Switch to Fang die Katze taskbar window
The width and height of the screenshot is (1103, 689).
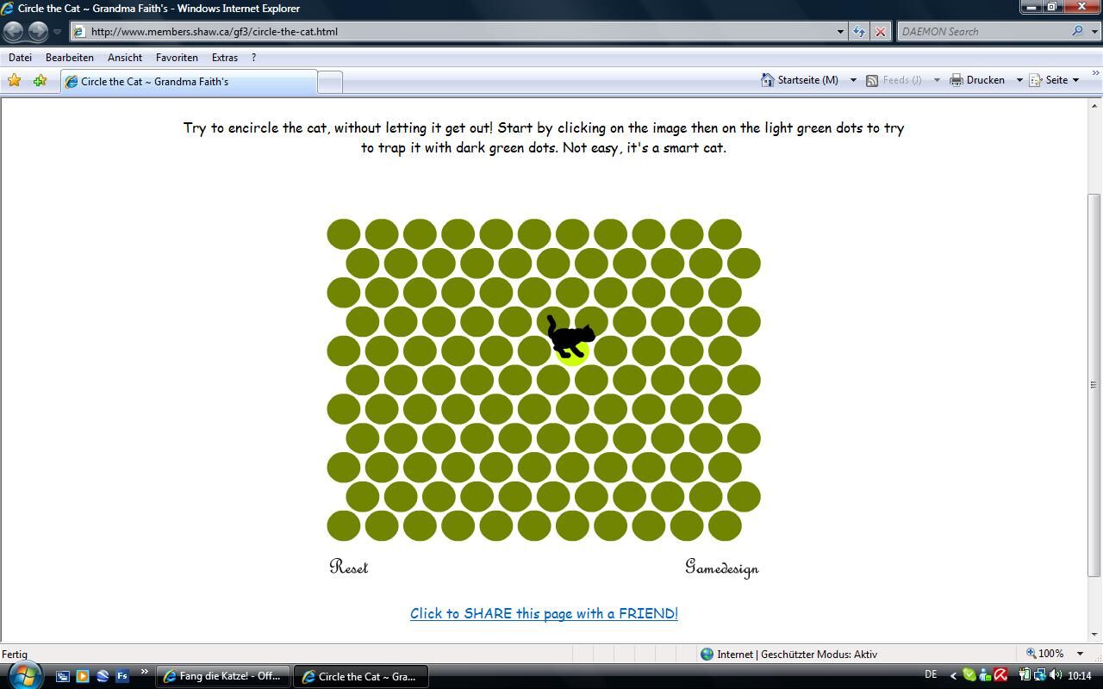pos(222,676)
